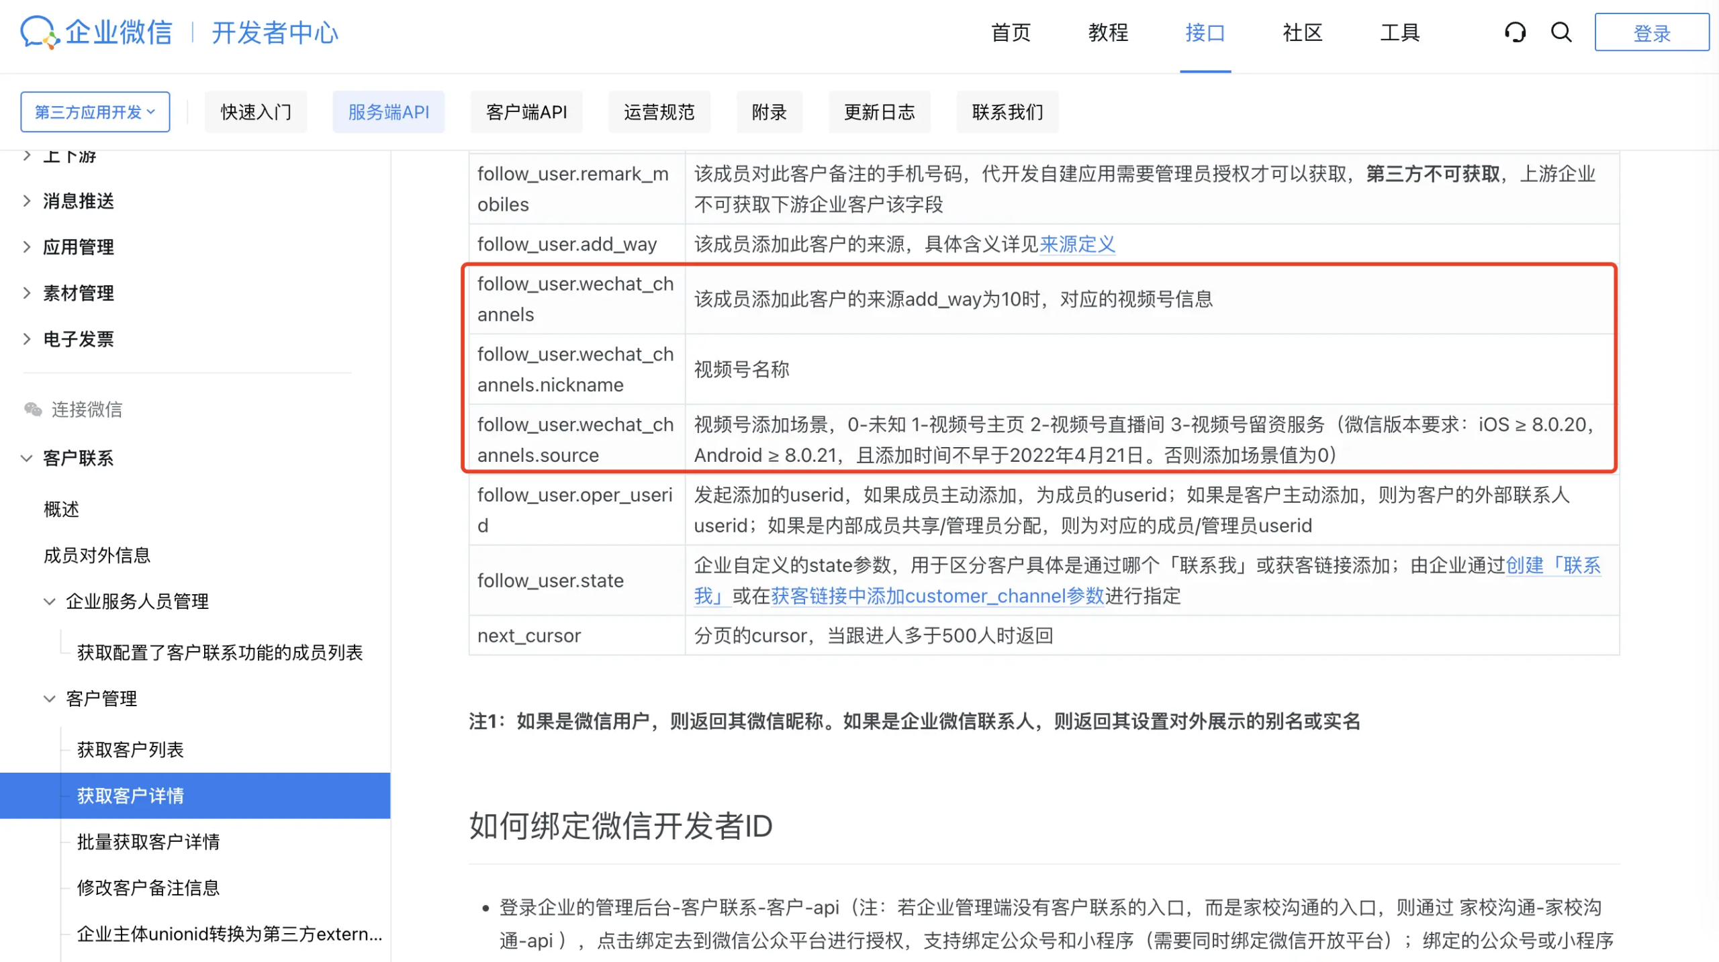Open 获客链接中添加customer_channel参数 link

[x=937, y=596]
